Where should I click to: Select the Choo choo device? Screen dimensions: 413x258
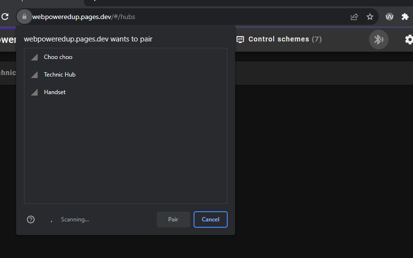58,57
